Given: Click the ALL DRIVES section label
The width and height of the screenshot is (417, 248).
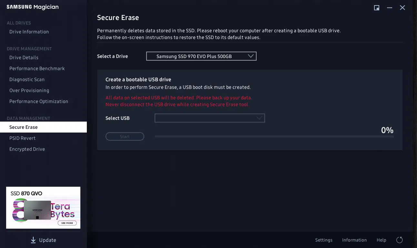Looking at the screenshot, I should click(x=19, y=23).
